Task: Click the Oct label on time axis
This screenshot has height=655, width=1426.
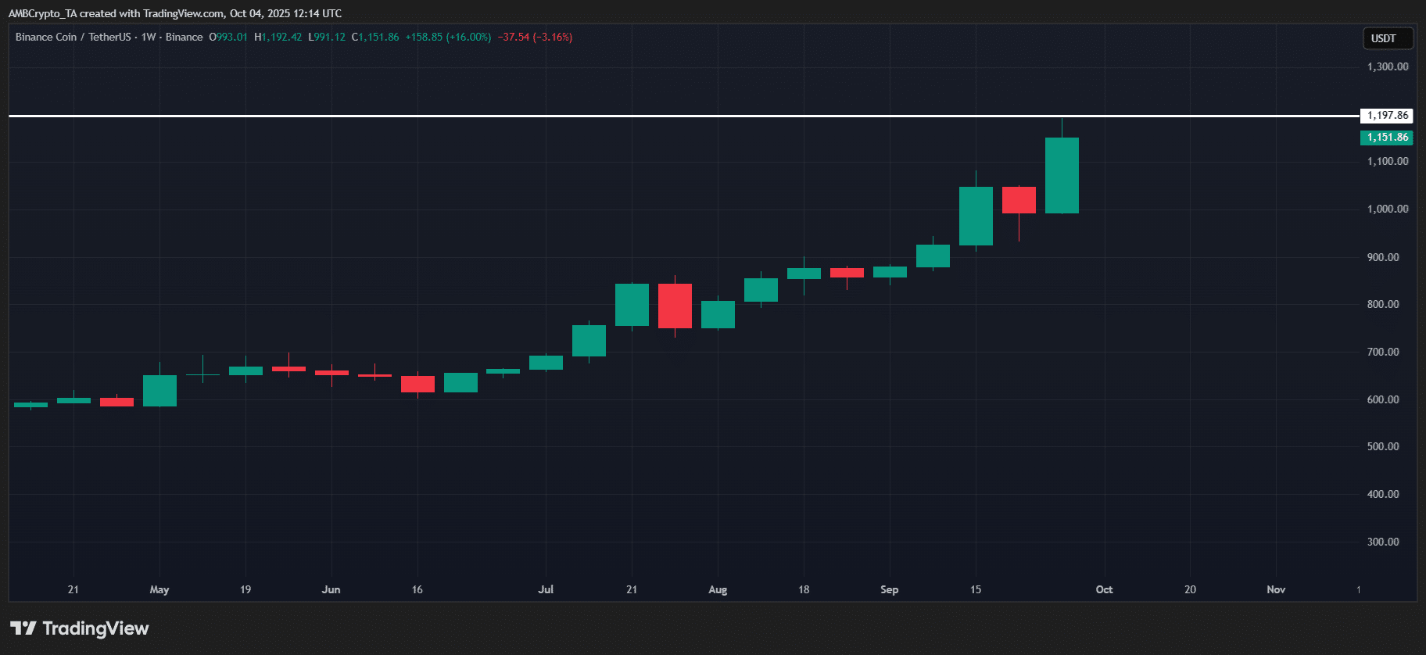Action: coord(1104,589)
